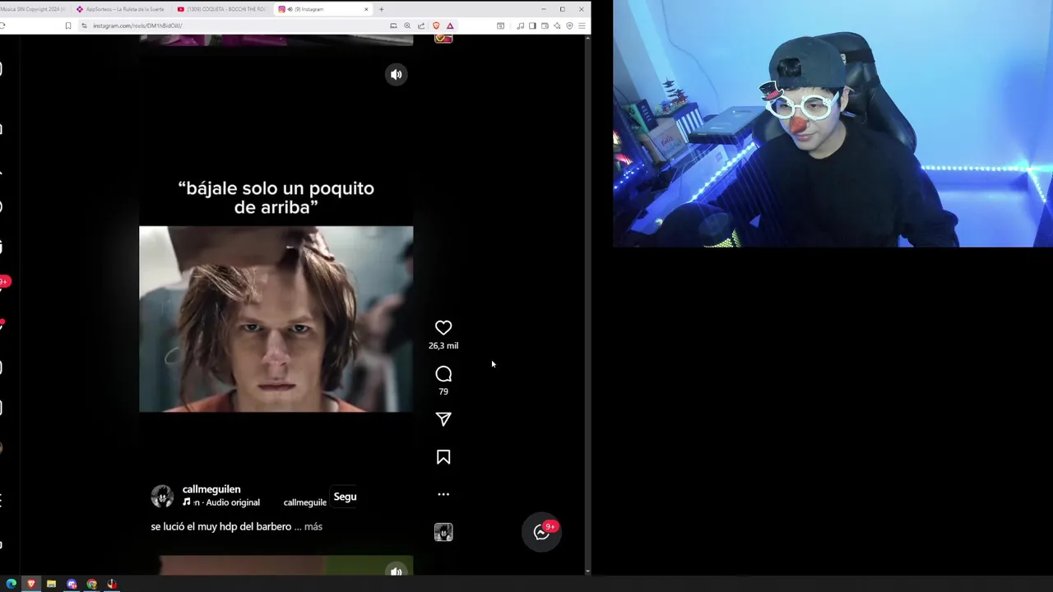Viewport: 1053px width, 592px height.
Task: Open the three-dots more options for the reel
Action: [x=443, y=494]
